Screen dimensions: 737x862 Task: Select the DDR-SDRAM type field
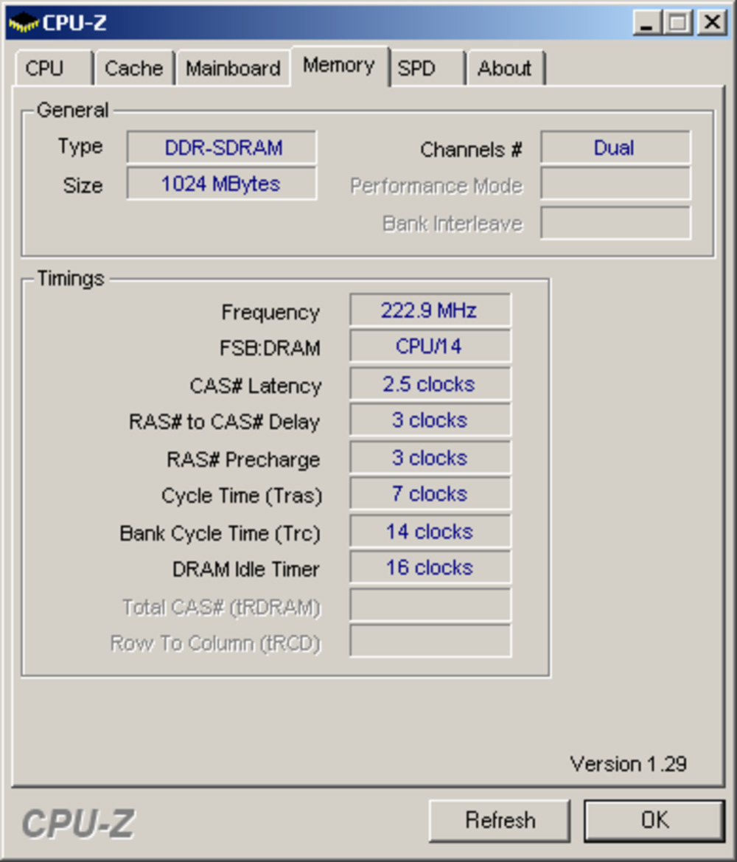click(222, 147)
